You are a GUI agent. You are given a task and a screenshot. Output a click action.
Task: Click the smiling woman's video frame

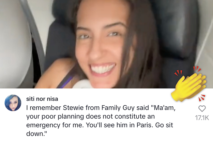tap(106, 44)
